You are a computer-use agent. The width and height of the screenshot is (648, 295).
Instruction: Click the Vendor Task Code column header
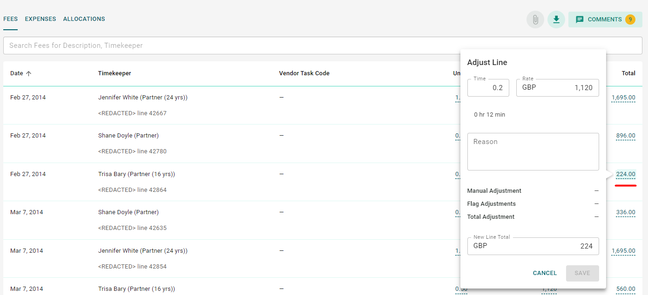click(304, 73)
